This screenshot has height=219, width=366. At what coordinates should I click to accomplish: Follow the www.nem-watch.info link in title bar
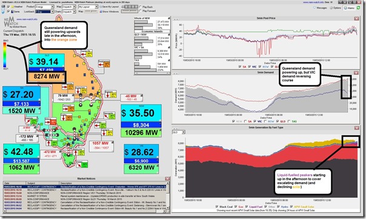(313, 2)
